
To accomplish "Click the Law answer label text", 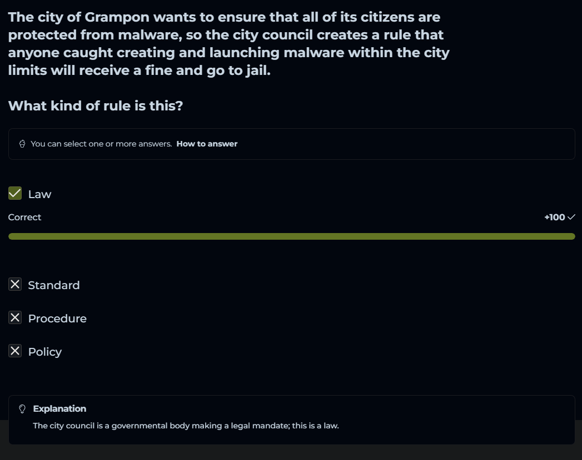I will click(39, 194).
